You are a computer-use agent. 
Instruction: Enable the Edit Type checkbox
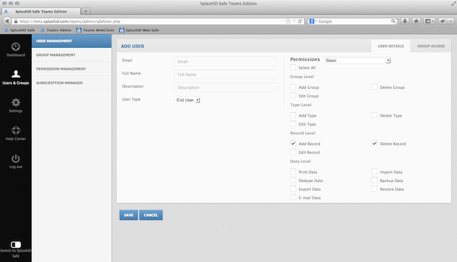click(x=293, y=124)
